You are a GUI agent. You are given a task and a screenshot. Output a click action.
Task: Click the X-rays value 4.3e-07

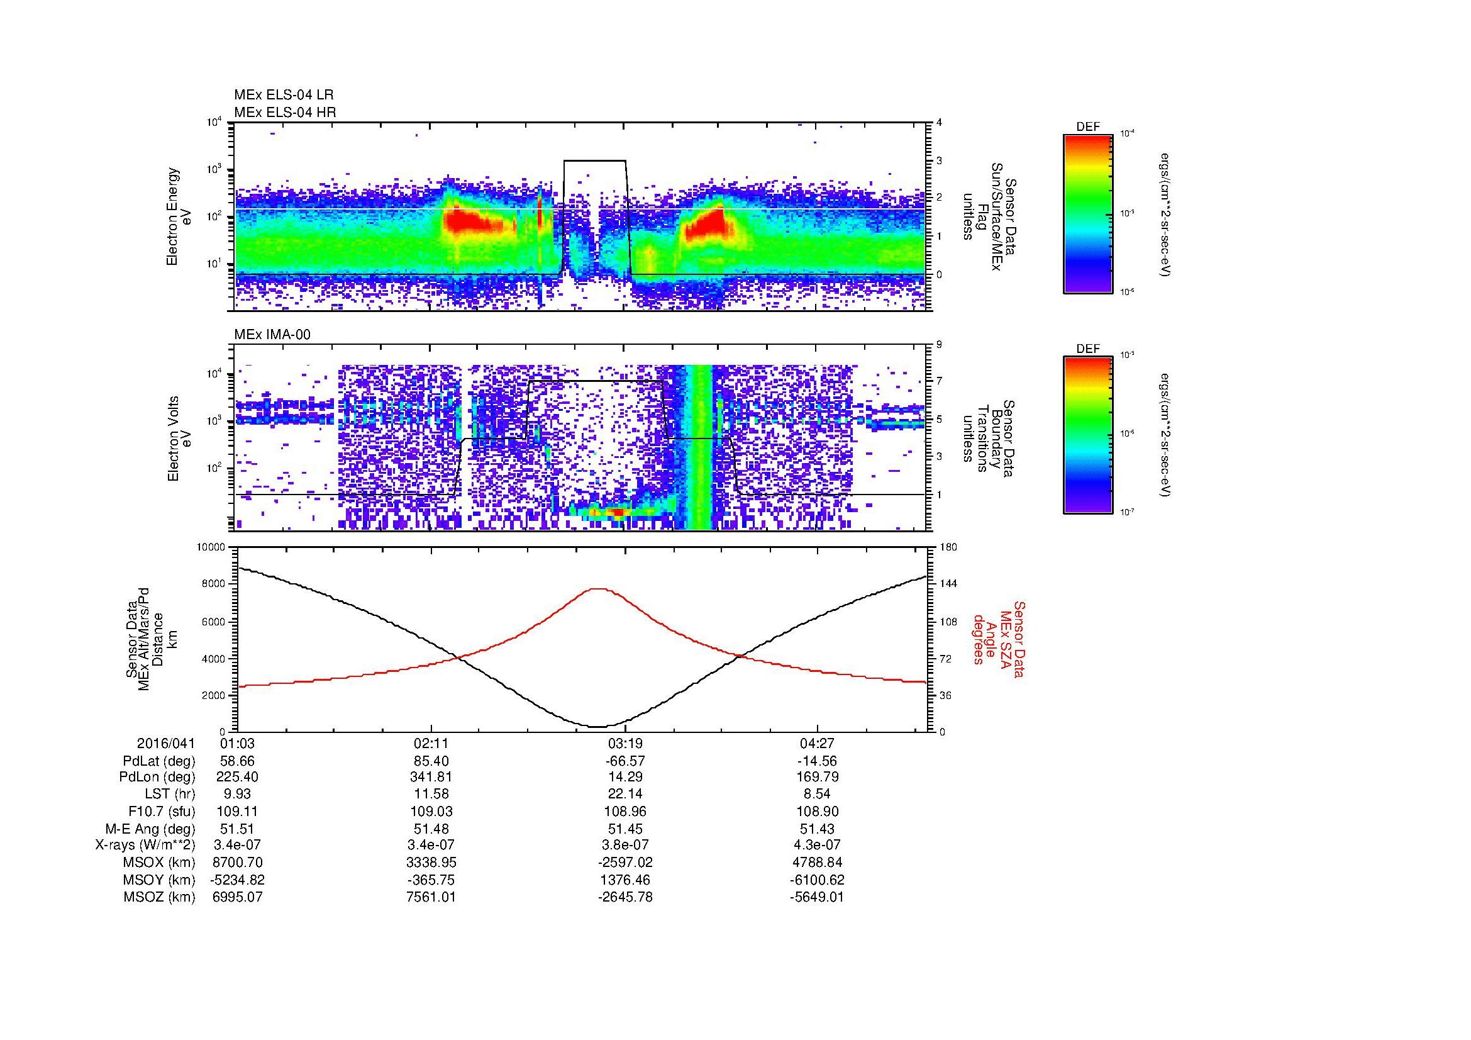[818, 845]
